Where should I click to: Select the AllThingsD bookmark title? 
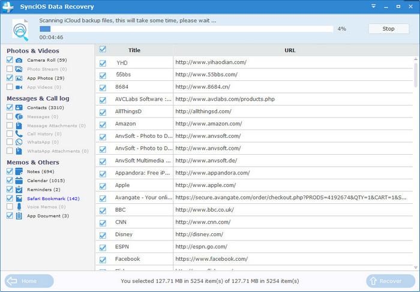pos(128,112)
